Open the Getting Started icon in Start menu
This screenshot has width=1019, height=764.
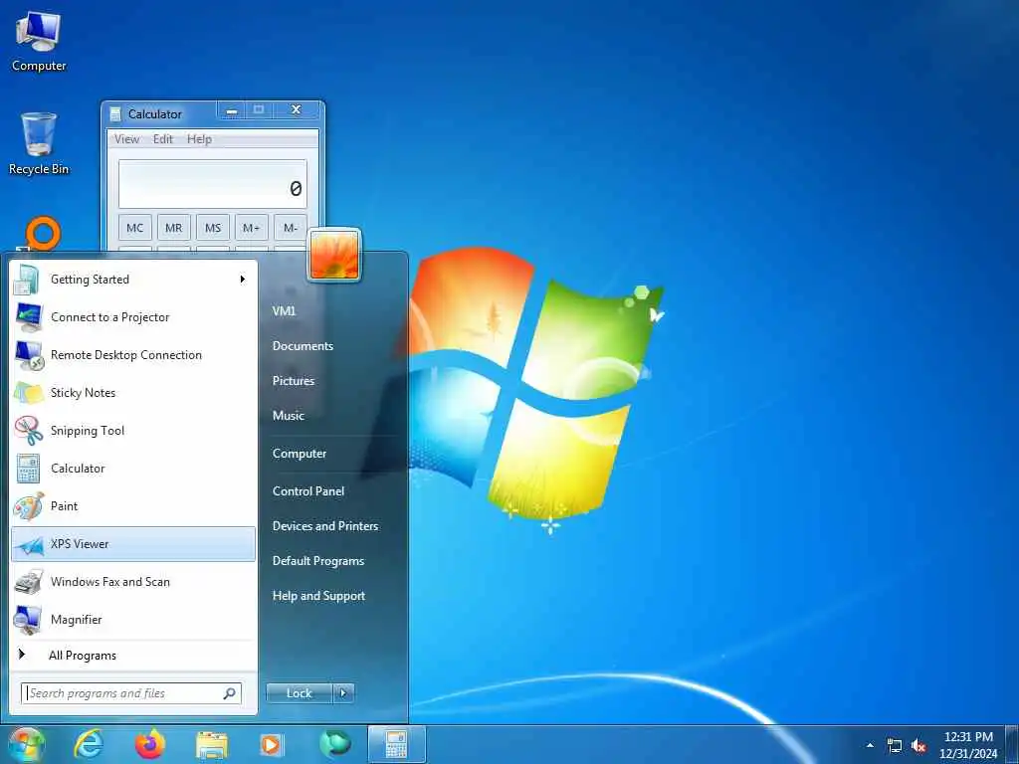click(27, 280)
